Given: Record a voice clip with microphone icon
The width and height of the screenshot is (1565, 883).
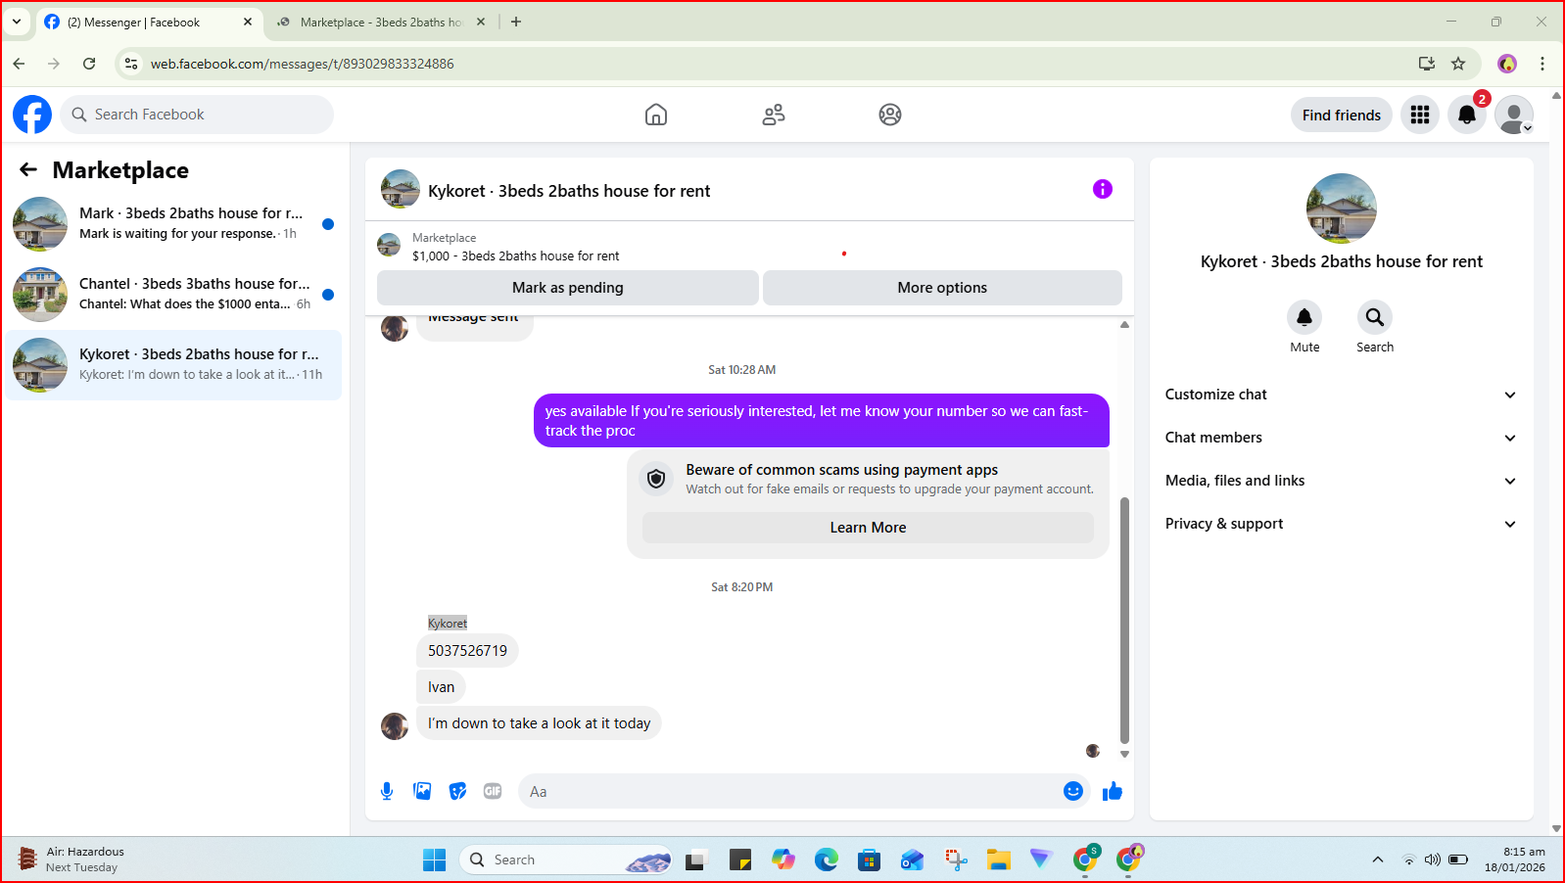Looking at the screenshot, I should (x=387, y=791).
